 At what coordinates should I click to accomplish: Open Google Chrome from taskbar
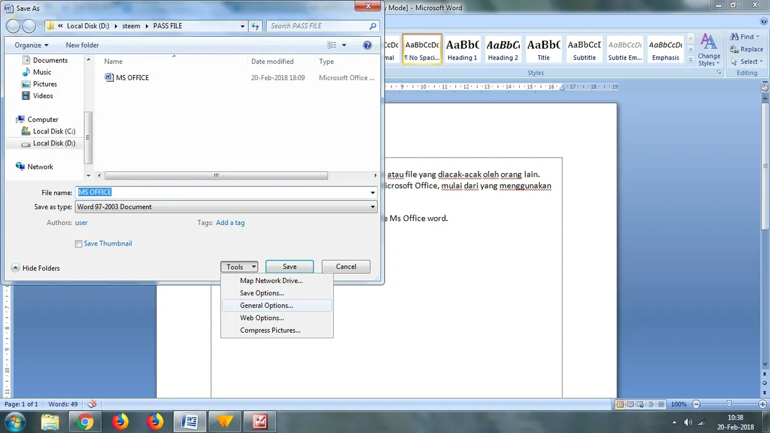coord(85,422)
